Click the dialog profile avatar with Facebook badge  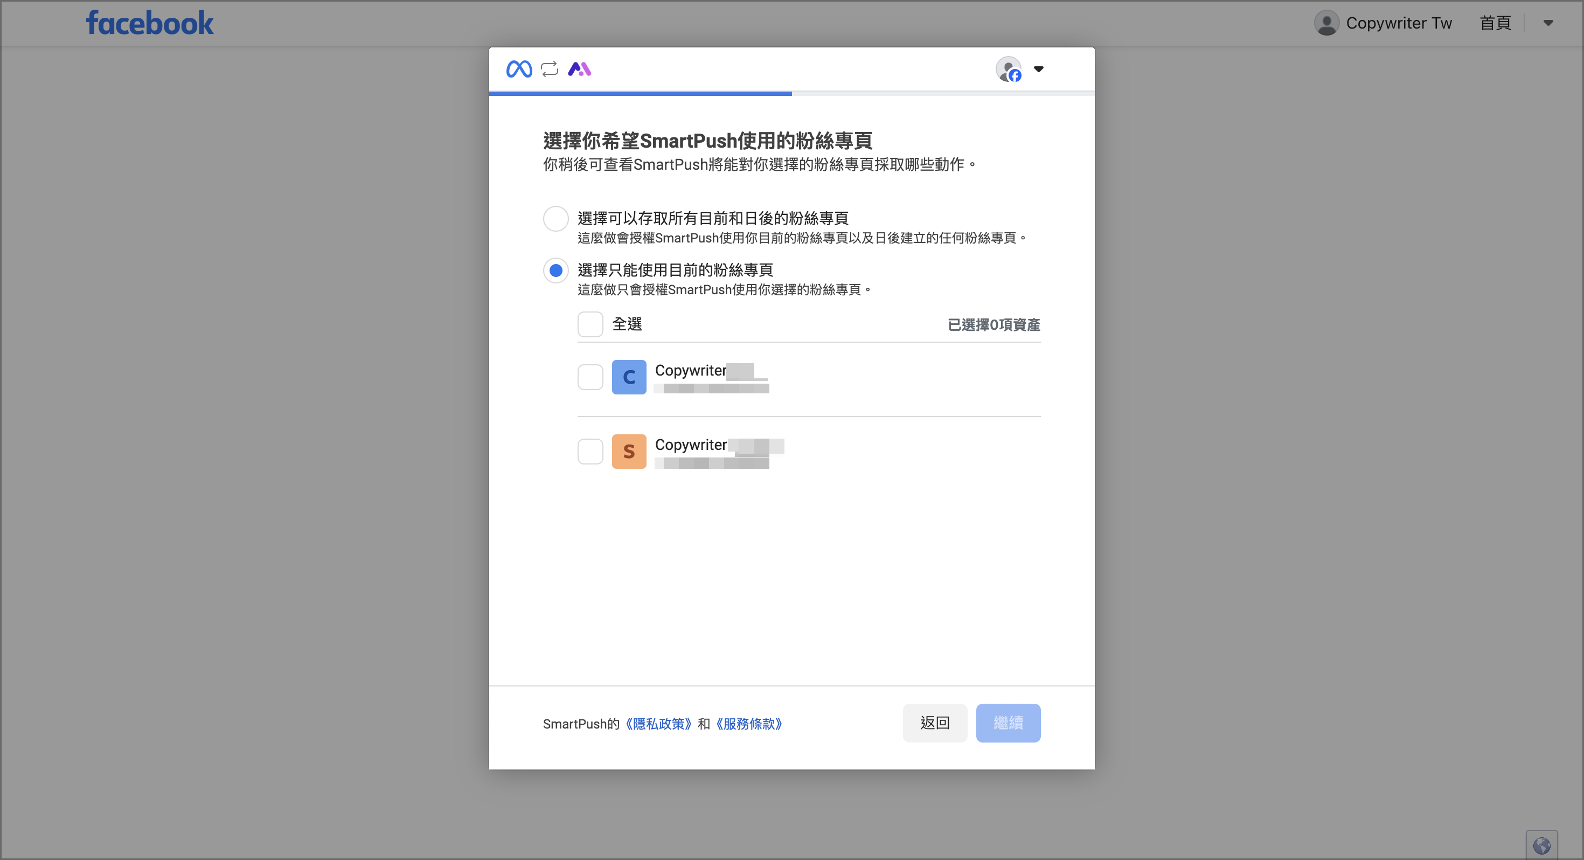[1009, 70]
